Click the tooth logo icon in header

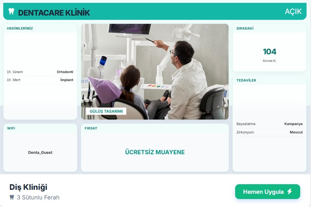pos(11,11)
